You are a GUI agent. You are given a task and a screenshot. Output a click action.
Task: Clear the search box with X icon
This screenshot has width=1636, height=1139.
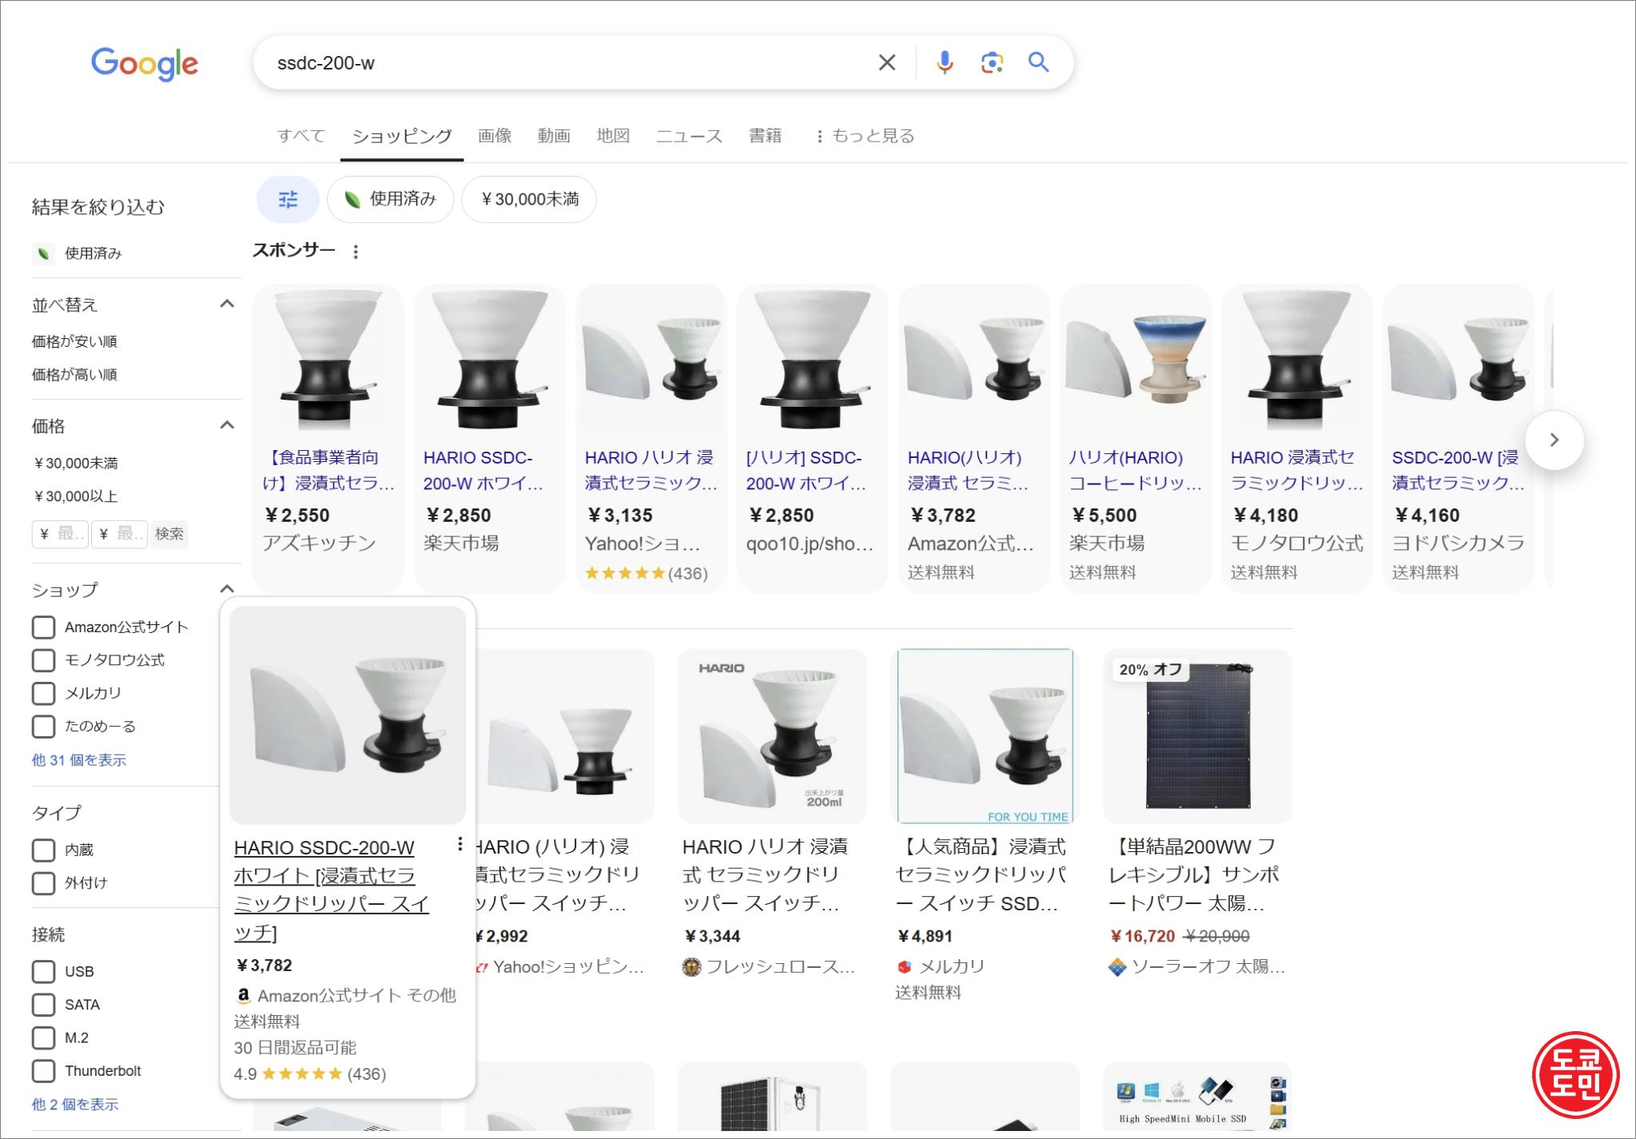[x=886, y=62]
